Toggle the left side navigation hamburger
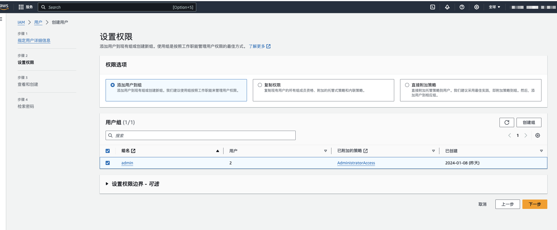The image size is (557, 230). pos(1,19)
